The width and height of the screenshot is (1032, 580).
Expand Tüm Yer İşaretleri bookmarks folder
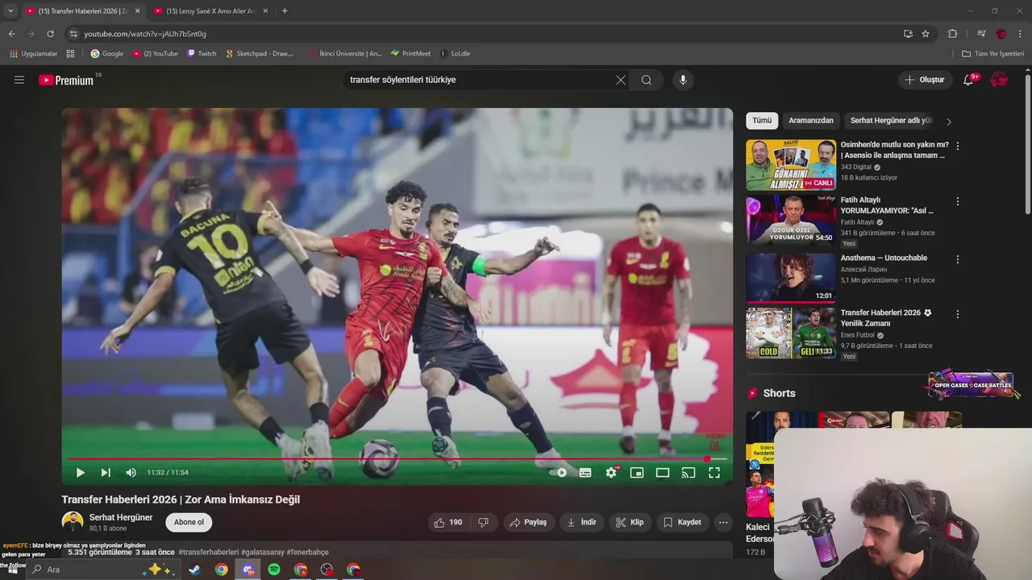click(992, 54)
